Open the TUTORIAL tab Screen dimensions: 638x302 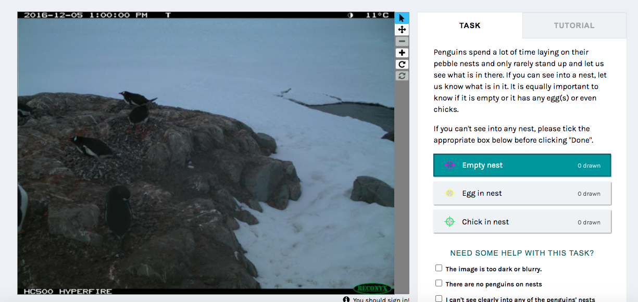click(574, 26)
